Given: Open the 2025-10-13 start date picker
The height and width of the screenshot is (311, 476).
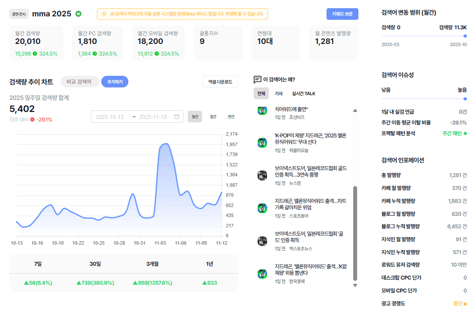Looking at the screenshot, I should point(110,117).
